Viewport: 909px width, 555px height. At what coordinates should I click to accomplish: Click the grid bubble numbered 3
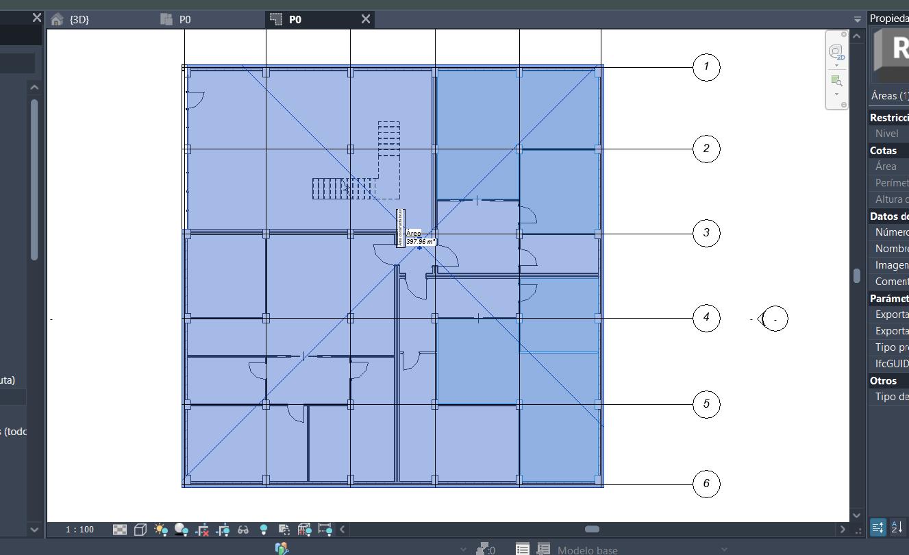click(x=706, y=233)
